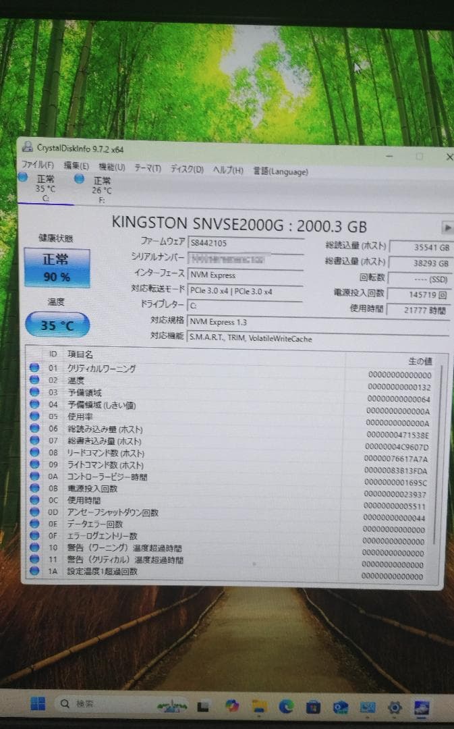Click status circle of 06 総読み込み量 (ホスト)
The image size is (454, 729).
click(x=34, y=428)
